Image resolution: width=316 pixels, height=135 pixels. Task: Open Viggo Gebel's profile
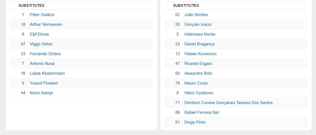pos(41,44)
